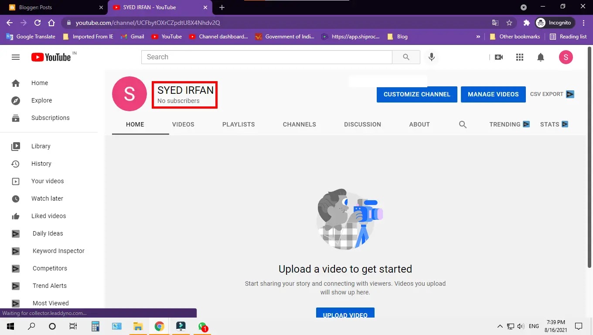Open account menu via top-right S avatar

pos(566,57)
